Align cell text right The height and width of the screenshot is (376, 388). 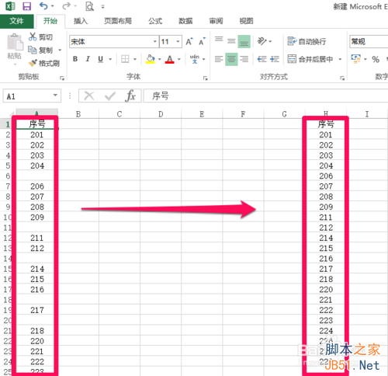tap(244, 59)
